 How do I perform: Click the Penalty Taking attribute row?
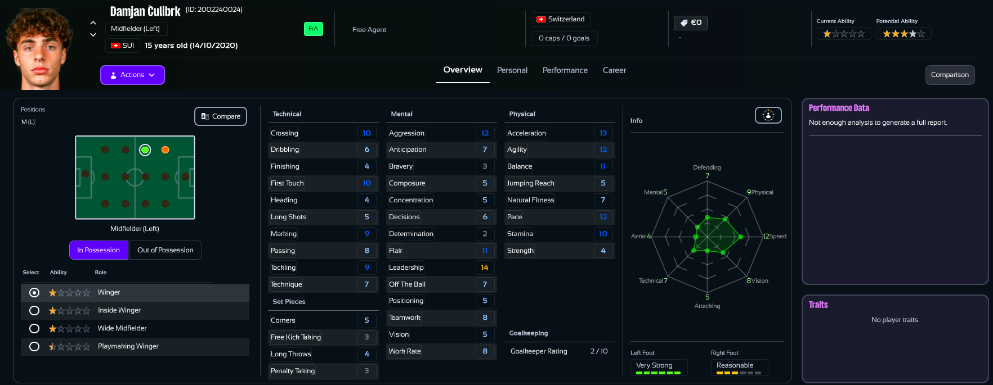coord(323,371)
